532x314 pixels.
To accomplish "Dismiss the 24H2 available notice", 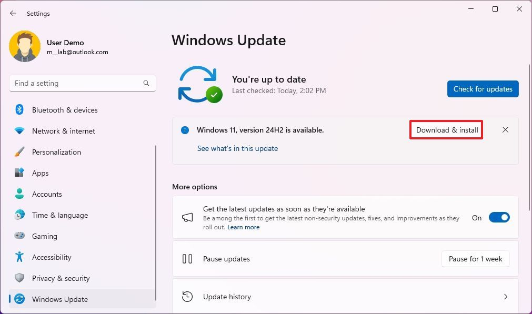I will point(505,130).
